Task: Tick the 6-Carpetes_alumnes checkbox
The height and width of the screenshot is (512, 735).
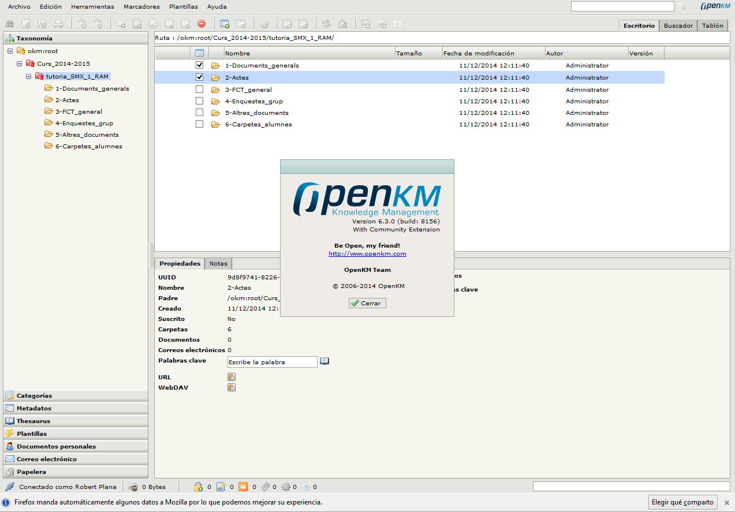Action: (199, 124)
